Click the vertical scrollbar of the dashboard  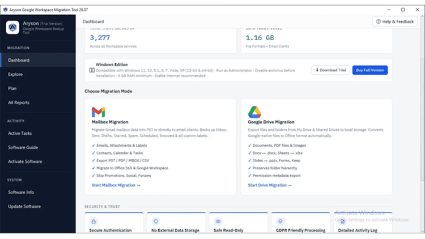[422, 119]
